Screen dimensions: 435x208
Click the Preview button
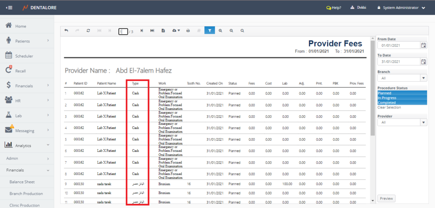(386, 198)
